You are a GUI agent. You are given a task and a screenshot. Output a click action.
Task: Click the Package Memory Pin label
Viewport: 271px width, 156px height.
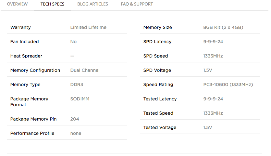[33, 119]
